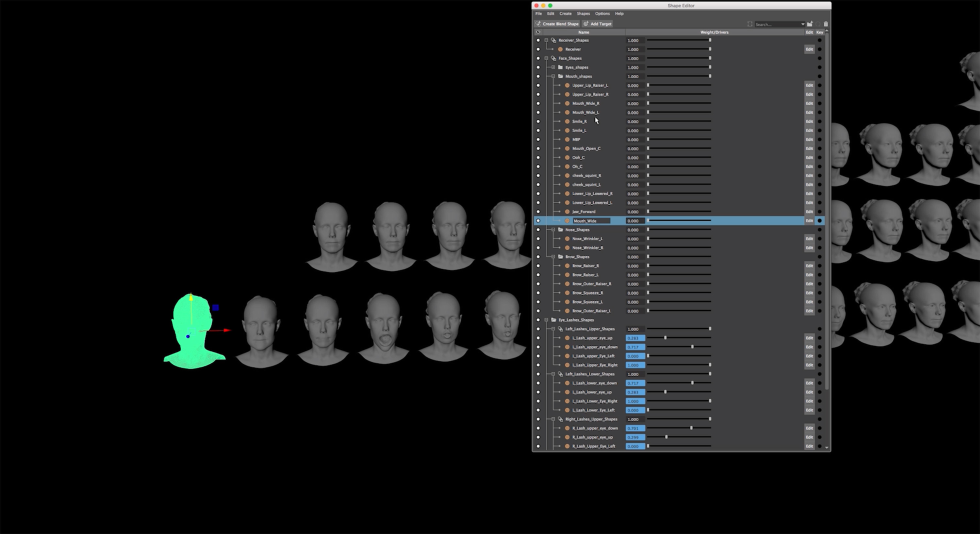Click Edit button for Nose_Wrinkler_L
The width and height of the screenshot is (980, 534).
pos(809,239)
